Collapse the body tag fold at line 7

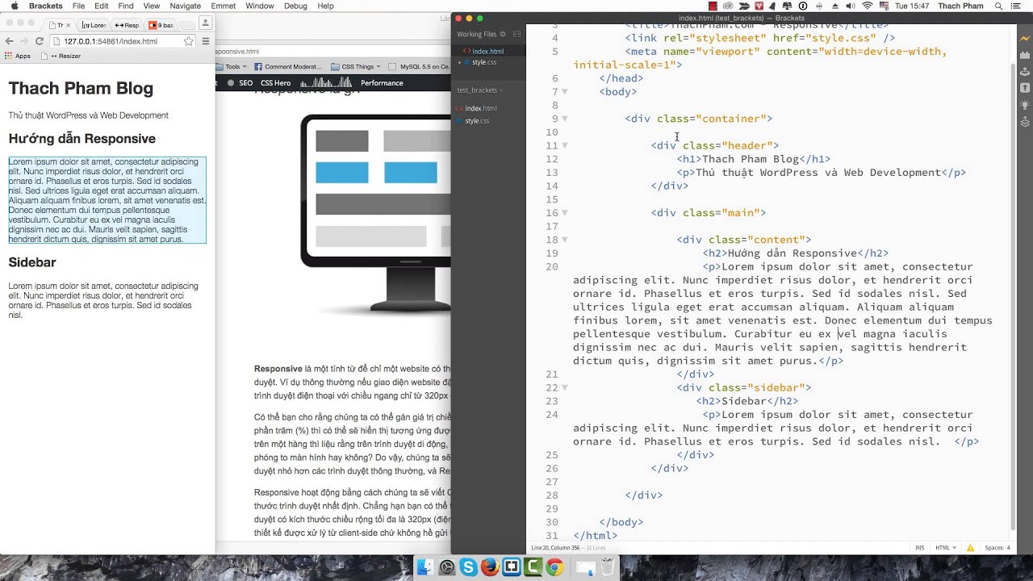coord(565,92)
